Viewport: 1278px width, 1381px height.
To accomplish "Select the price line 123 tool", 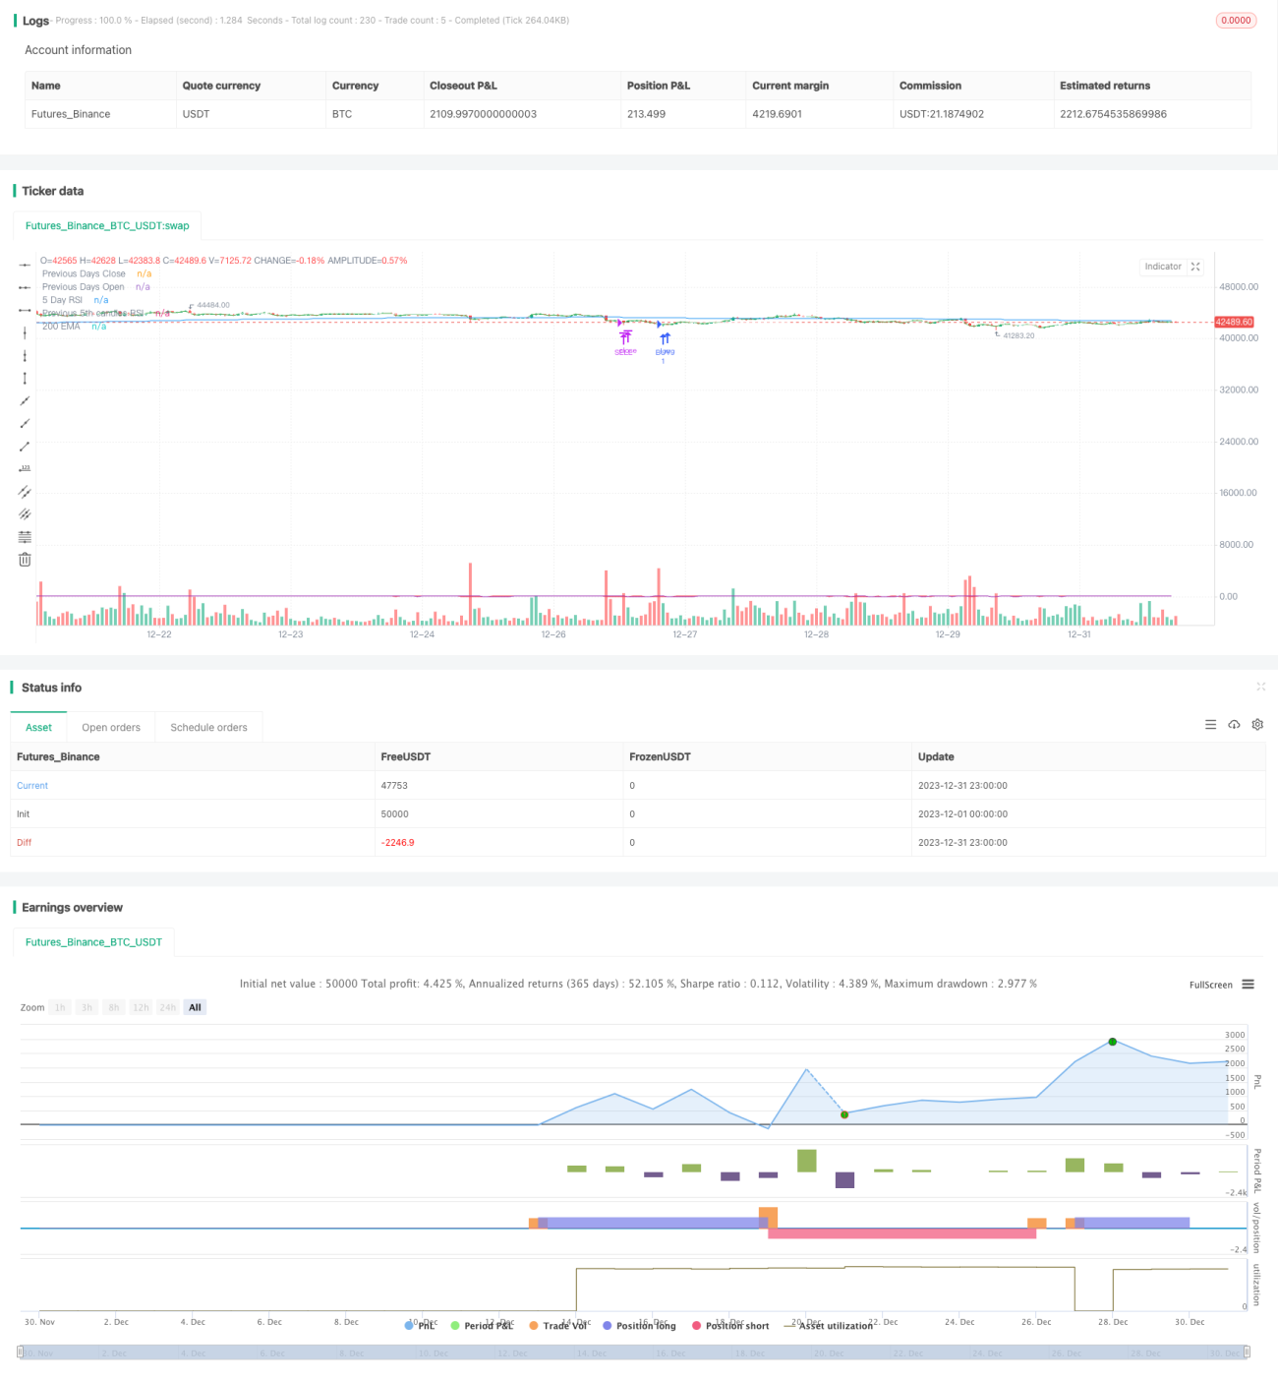I will pyautogui.click(x=25, y=469).
